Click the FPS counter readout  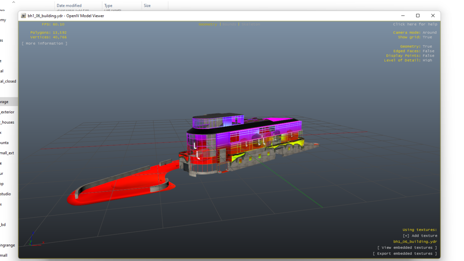tap(53, 24)
